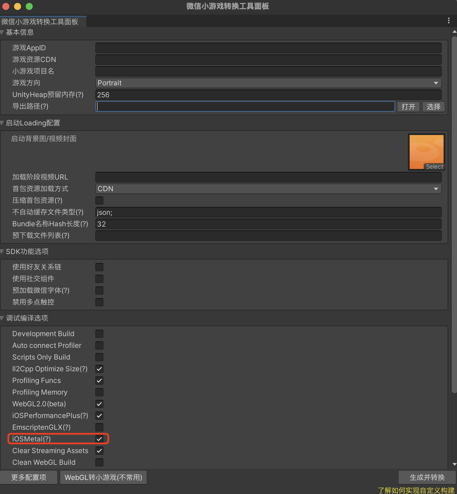Viewport: 457px width, 494px height.
Task: Collapse the 调试编译选项 section
Action: 2,318
